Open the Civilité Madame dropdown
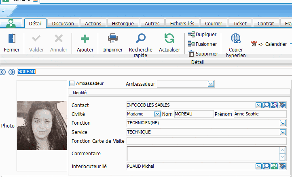292x177 pixels. tap(157, 114)
